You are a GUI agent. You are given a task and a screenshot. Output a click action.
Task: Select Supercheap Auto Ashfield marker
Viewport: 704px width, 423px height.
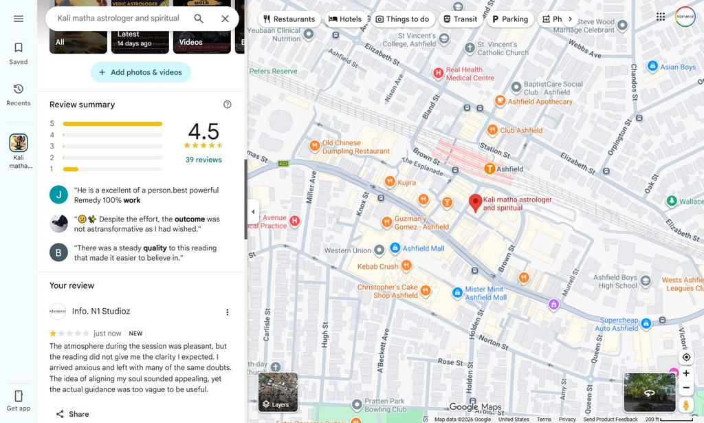click(x=646, y=323)
